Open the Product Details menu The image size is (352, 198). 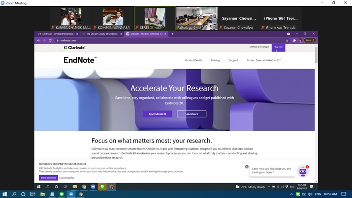pos(193,60)
